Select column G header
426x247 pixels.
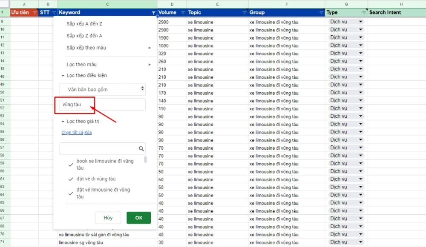pyautogui.click(x=346, y=4)
